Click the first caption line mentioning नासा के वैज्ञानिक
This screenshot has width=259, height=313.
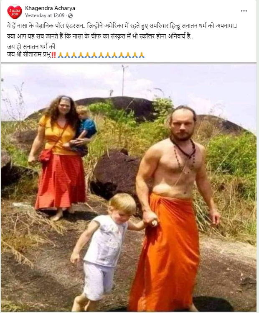[x=122, y=26]
